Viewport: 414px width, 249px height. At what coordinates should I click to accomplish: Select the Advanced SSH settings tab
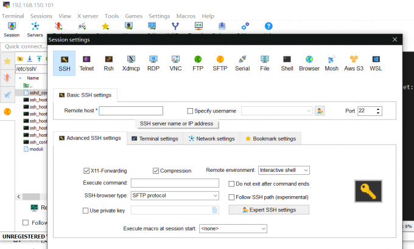(x=90, y=138)
